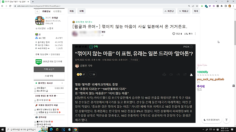
Task: Click the purple V extension icon
Action: (210, 6)
